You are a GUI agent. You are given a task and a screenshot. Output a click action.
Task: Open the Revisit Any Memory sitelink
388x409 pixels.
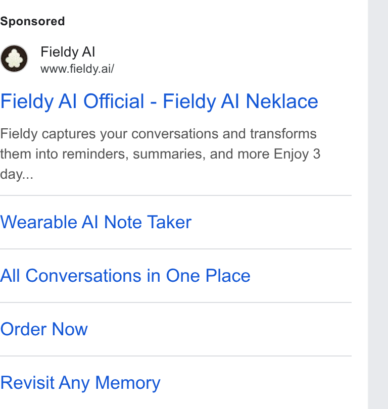point(80,383)
